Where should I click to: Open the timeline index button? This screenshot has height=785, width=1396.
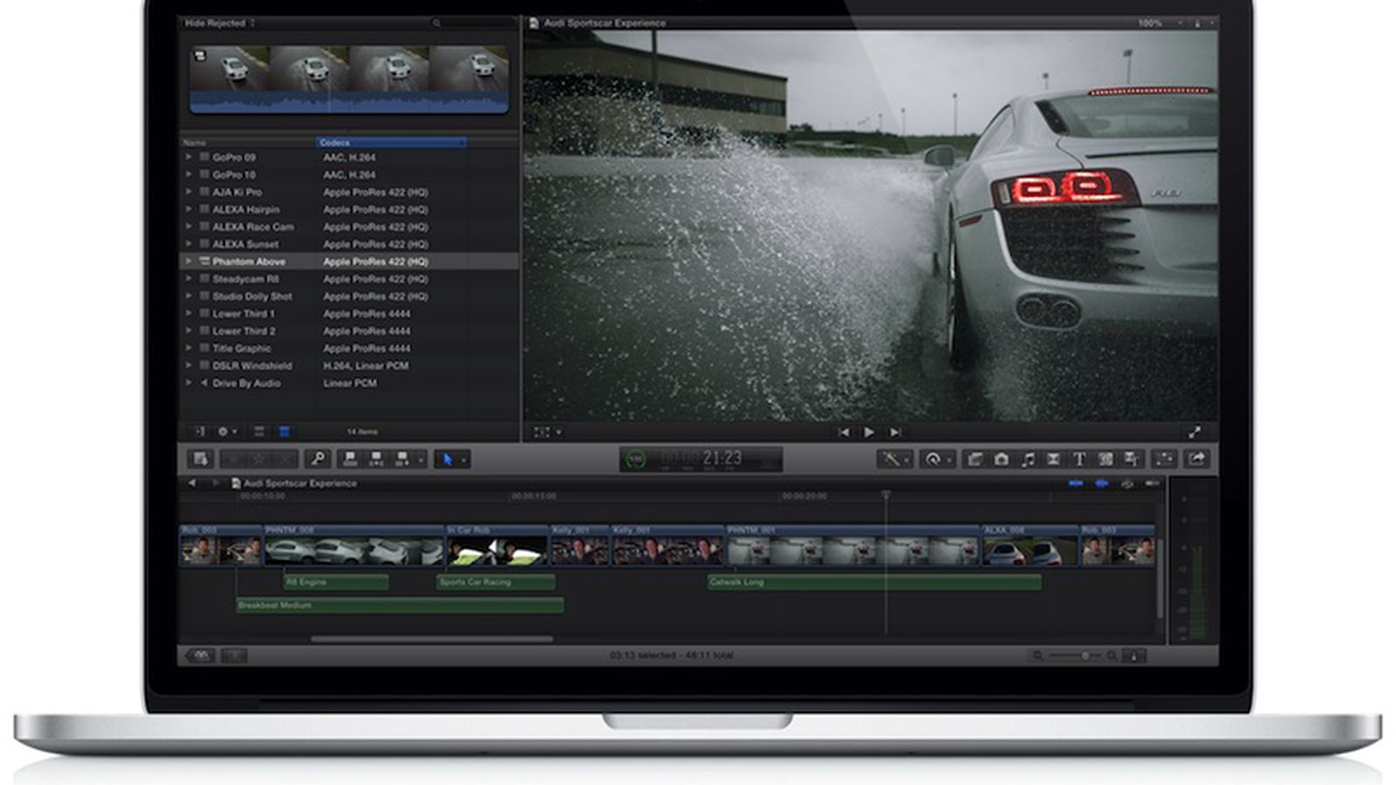pos(201,655)
